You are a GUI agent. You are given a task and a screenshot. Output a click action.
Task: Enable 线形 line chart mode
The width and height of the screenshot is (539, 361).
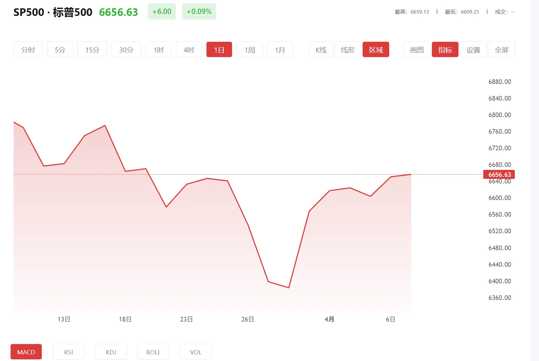click(347, 49)
